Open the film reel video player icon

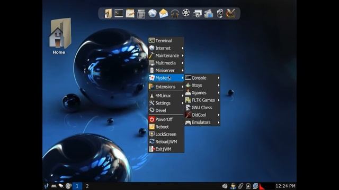click(186, 13)
